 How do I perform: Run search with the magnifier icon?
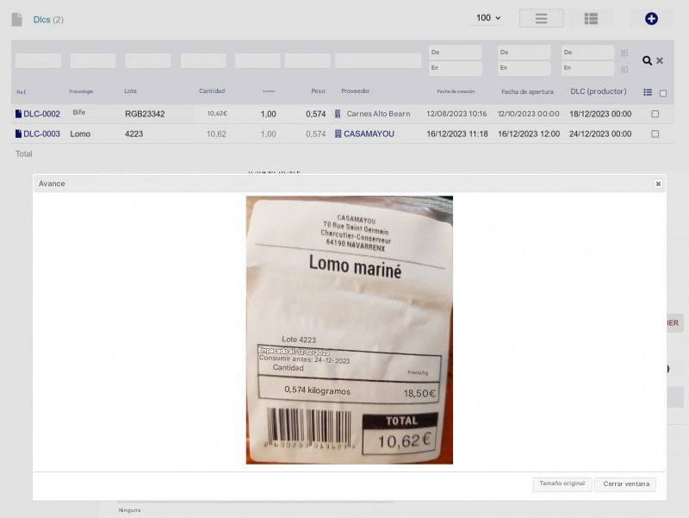tap(647, 60)
